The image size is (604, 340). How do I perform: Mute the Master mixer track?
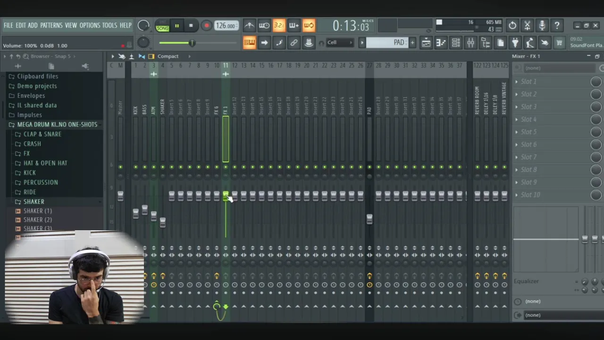pyautogui.click(x=120, y=167)
